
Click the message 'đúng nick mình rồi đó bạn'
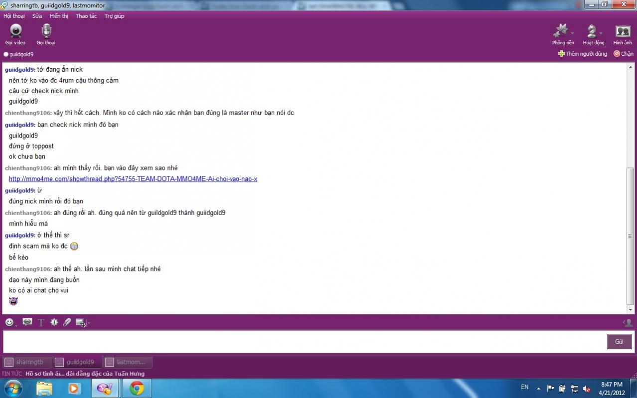[46, 201]
